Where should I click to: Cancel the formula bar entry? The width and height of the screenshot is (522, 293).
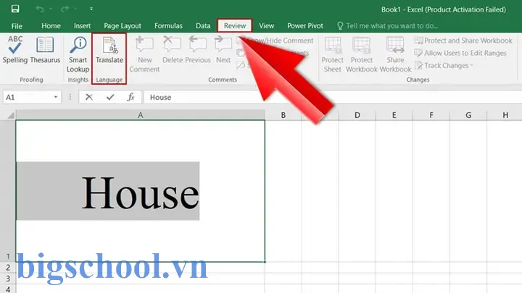[89, 98]
